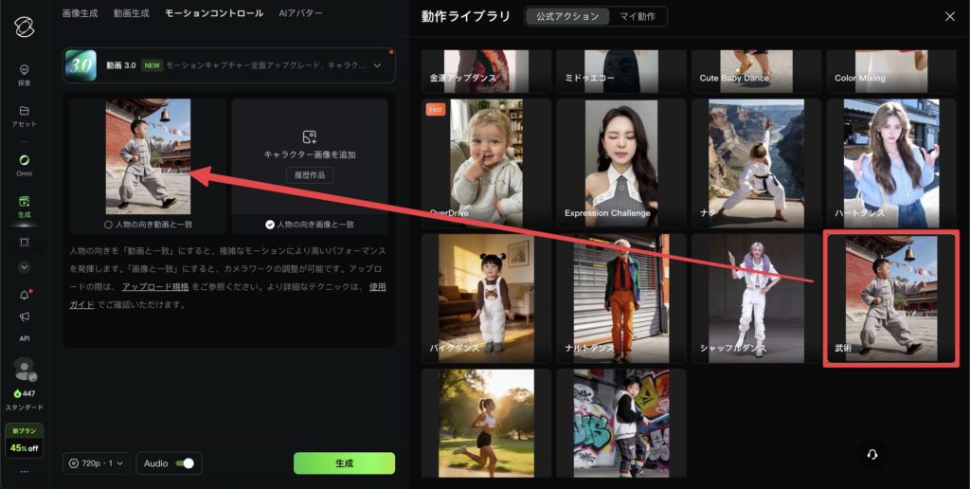Select 人物の向き画像と一致 radio option
Viewport: 970px width, 489px height.
[270, 225]
